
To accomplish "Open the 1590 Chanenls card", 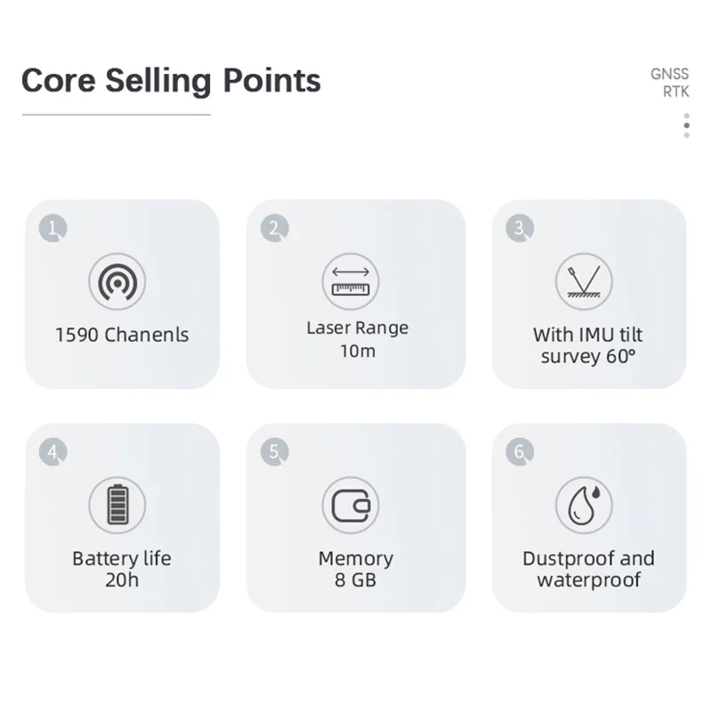I will click(122, 294).
